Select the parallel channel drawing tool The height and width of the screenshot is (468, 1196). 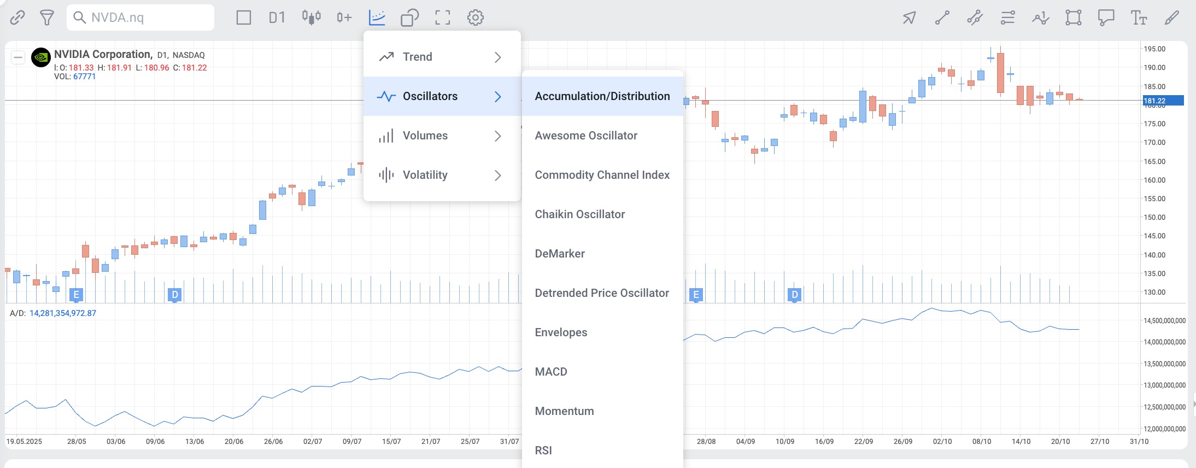(975, 17)
